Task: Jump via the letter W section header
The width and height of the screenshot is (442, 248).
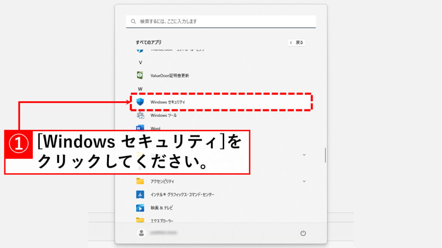Action: click(140, 89)
